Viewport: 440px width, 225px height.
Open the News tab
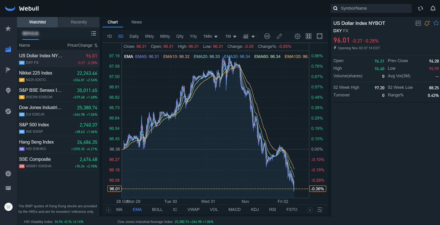point(136,22)
